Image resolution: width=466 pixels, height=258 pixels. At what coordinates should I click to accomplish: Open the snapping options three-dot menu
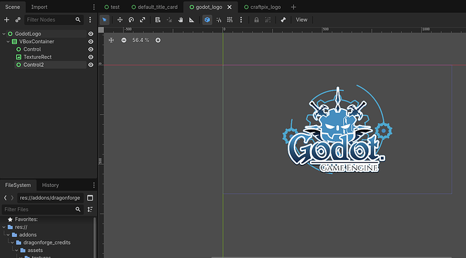click(241, 20)
